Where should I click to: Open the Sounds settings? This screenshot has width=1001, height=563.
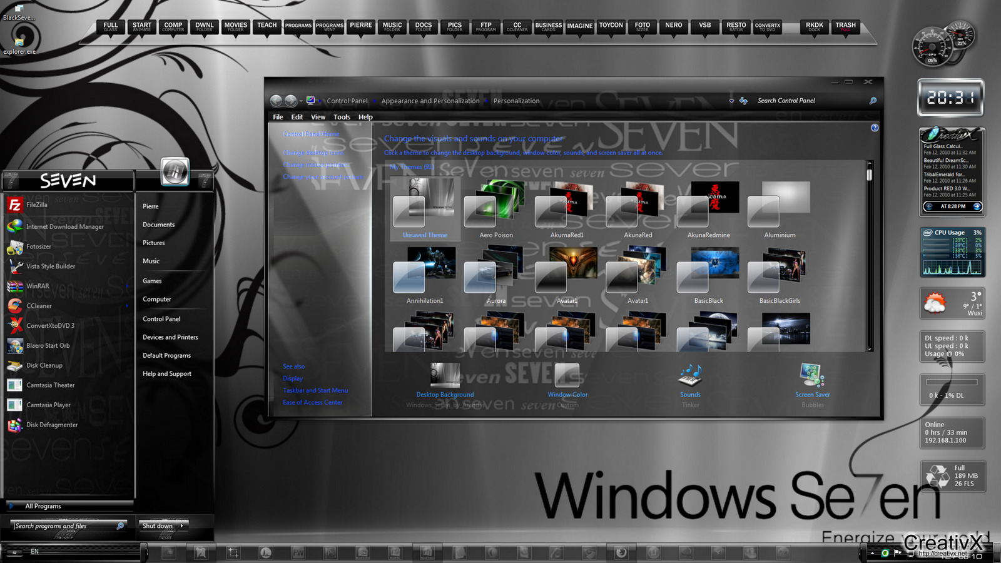coord(691,382)
